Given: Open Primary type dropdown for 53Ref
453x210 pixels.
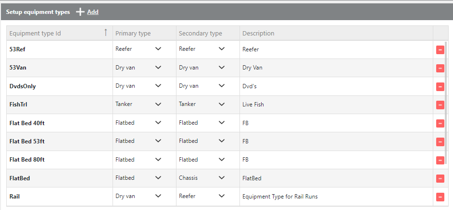Looking at the screenshot, I should tap(158, 49).
